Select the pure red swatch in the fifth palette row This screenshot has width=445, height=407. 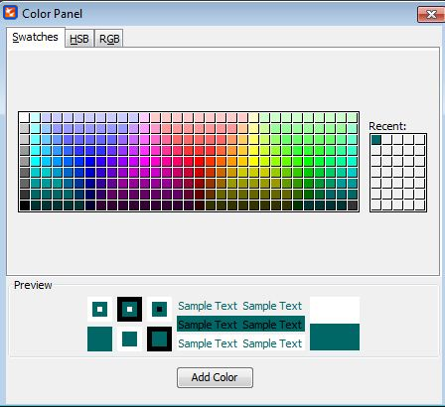click(x=200, y=162)
